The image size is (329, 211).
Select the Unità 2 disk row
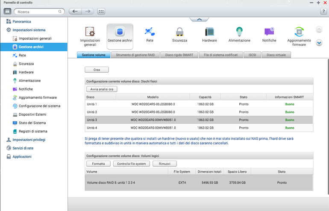pyautogui.click(x=199, y=112)
